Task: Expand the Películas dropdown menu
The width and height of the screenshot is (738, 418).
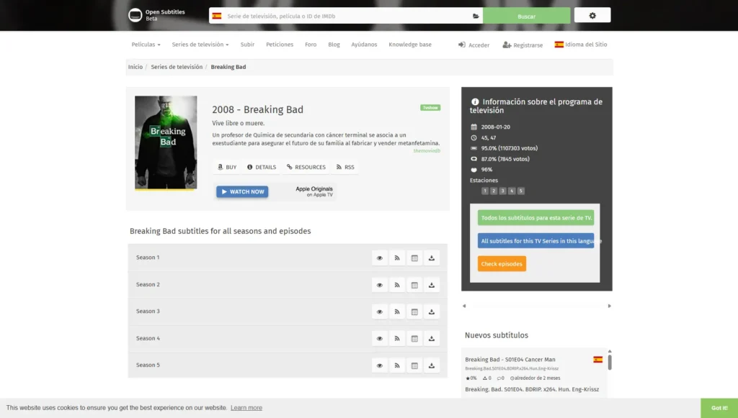Action: [146, 45]
